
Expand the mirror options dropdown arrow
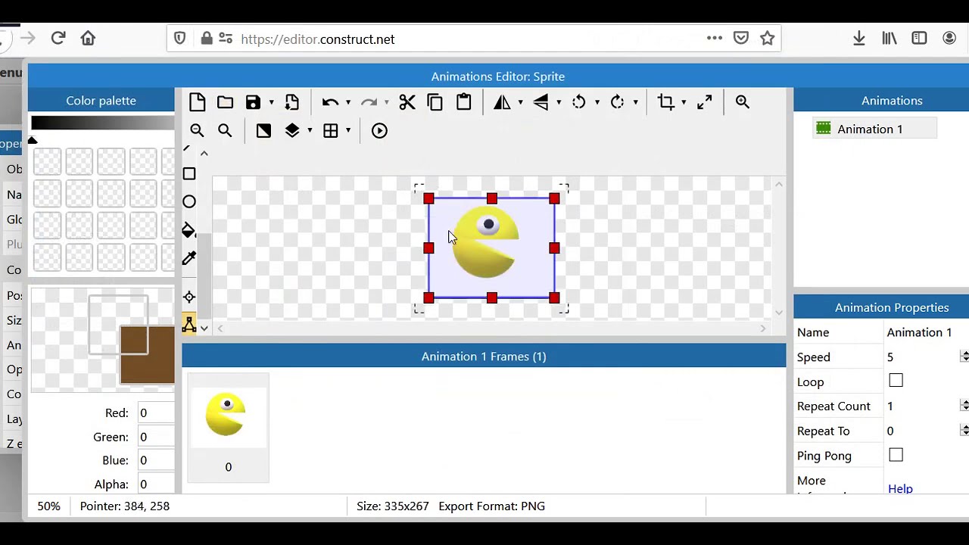pos(521,103)
